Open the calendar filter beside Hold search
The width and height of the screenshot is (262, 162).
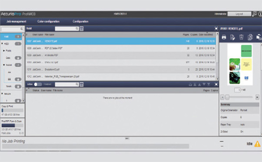click(82, 29)
